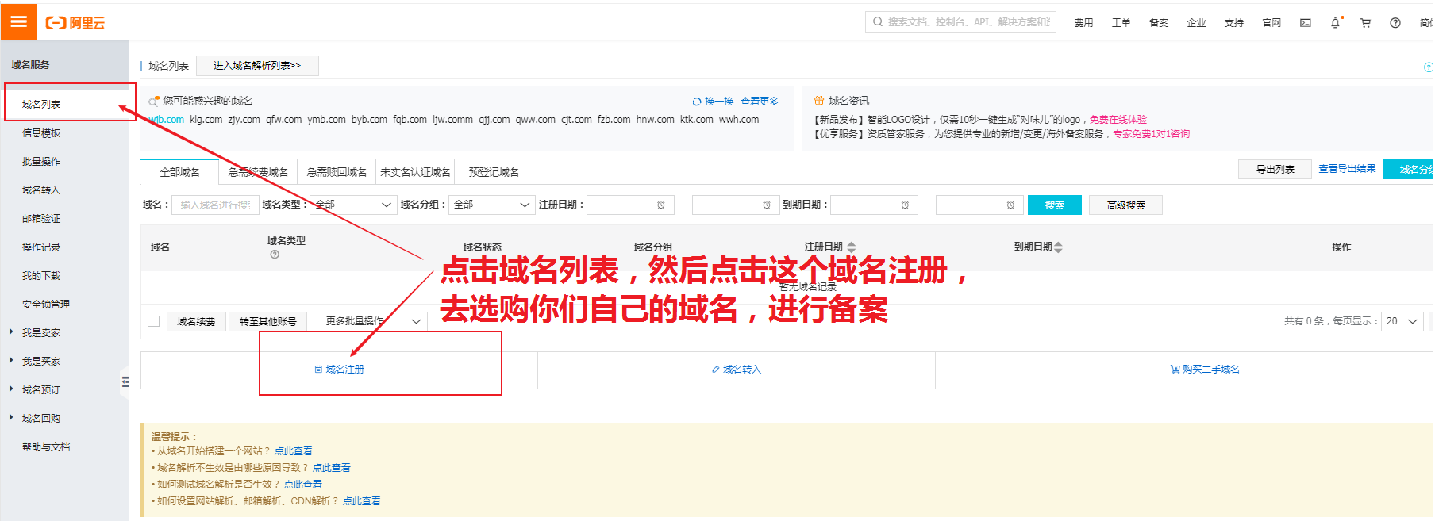Open 域名列表 in the sidebar
This screenshot has width=1435, height=521.
tap(41, 105)
